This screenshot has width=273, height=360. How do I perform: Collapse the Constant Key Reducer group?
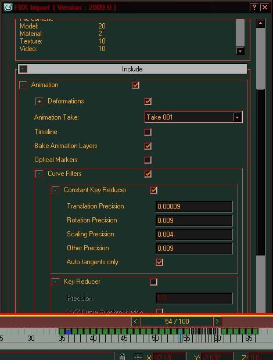[x=55, y=190]
